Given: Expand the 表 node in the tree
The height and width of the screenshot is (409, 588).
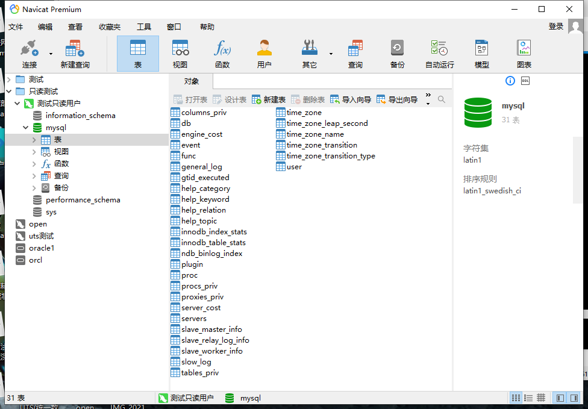Looking at the screenshot, I should point(34,140).
